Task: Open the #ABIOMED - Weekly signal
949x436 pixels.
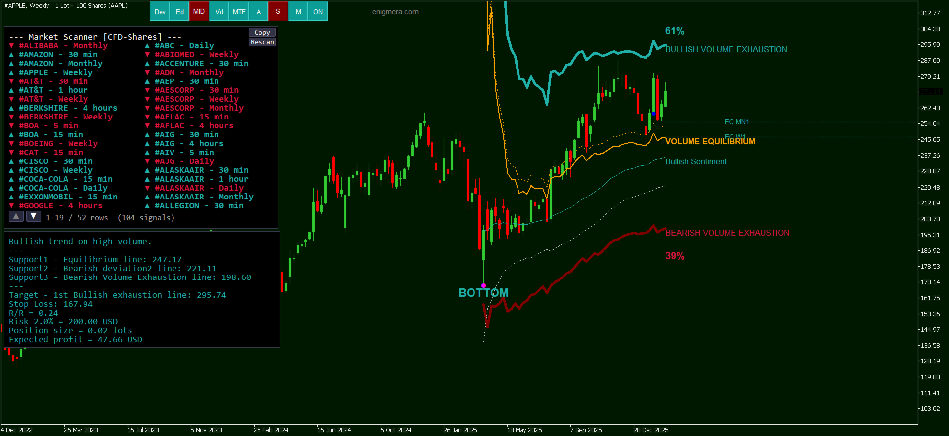Action: pyautogui.click(x=192, y=55)
